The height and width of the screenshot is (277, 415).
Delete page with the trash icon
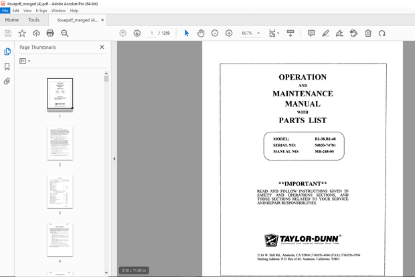pos(368,33)
